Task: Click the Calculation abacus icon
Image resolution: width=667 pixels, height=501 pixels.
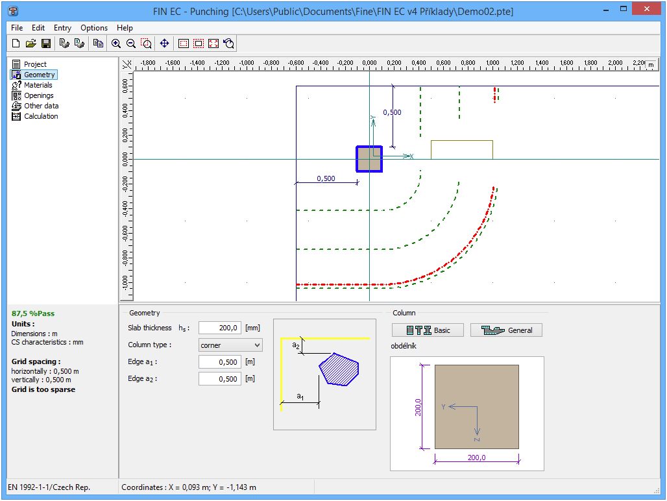Action: click(16, 116)
